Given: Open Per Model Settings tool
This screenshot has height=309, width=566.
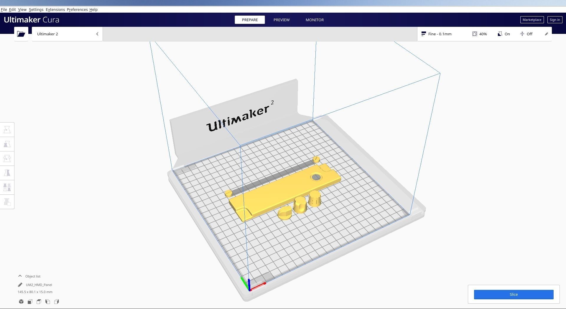Looking at the screenshot, I should click(x=7, y=187).
